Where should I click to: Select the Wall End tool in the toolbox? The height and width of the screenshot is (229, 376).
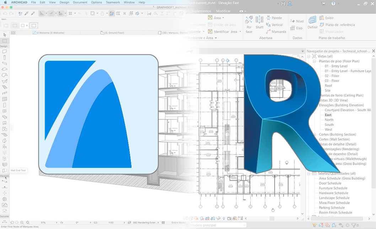pyautogui.click(x=5, y=170)
